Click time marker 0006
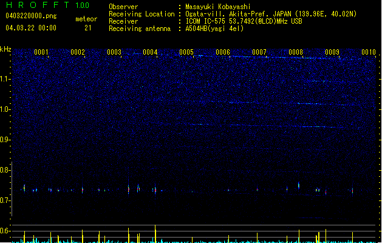The image size is (382, 243). click(223, 52)
